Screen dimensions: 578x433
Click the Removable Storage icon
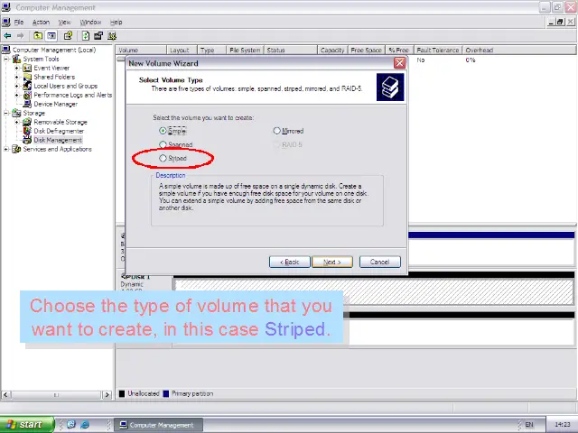click(27, 122)
